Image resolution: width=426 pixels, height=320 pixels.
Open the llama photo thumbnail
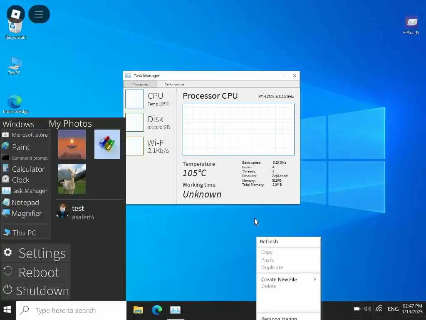(x=72, y=179)
